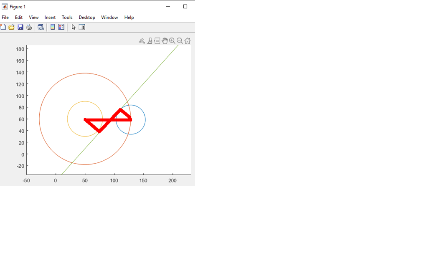Image resolution: width=421 pixels, height=263 pixels.
Task: Open the Insert menu
Action: point(50,18)
